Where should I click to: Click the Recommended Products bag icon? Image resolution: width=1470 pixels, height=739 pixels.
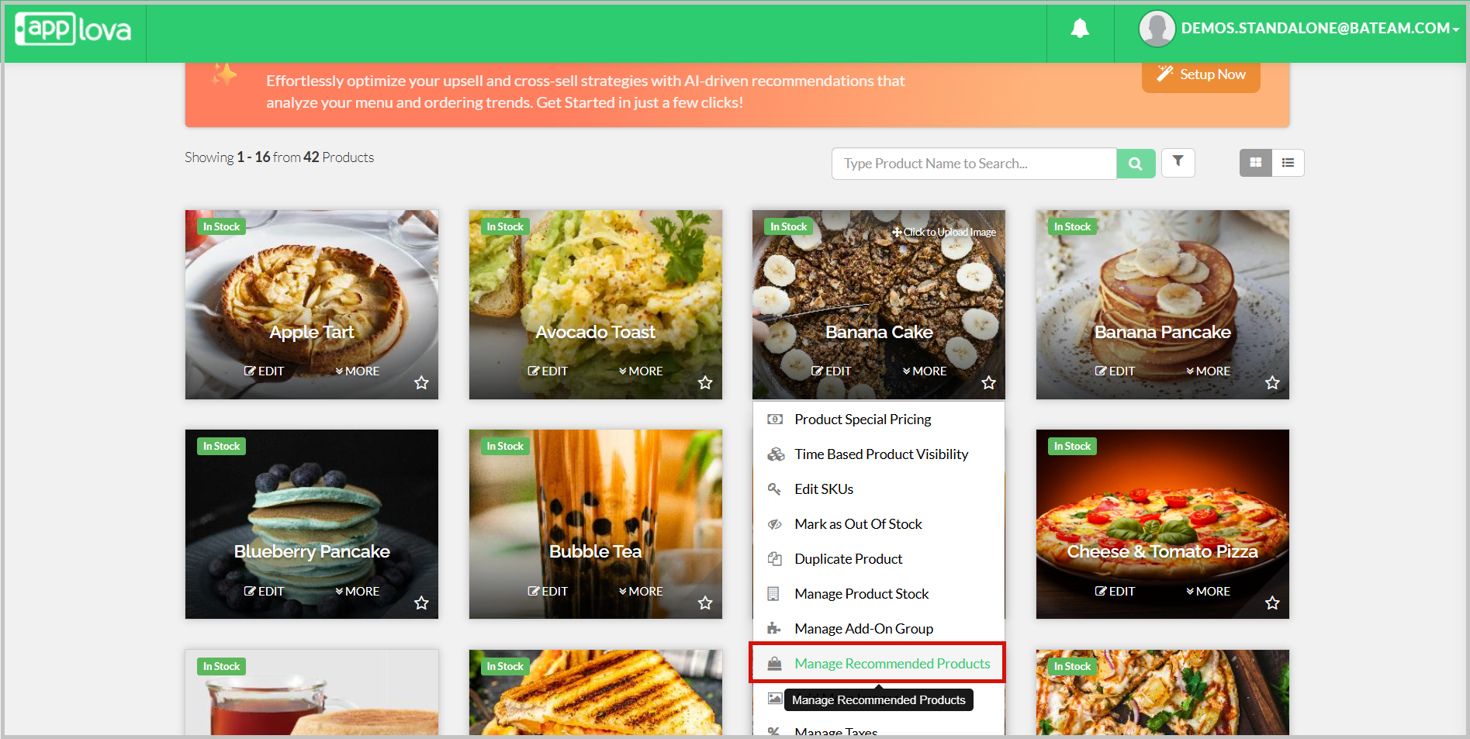click(x=774, y=664)
